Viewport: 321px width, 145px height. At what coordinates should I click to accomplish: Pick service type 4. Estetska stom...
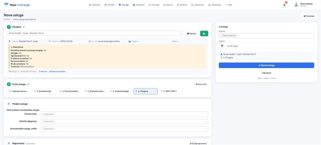pyautogui.click(x=95, y=91)
